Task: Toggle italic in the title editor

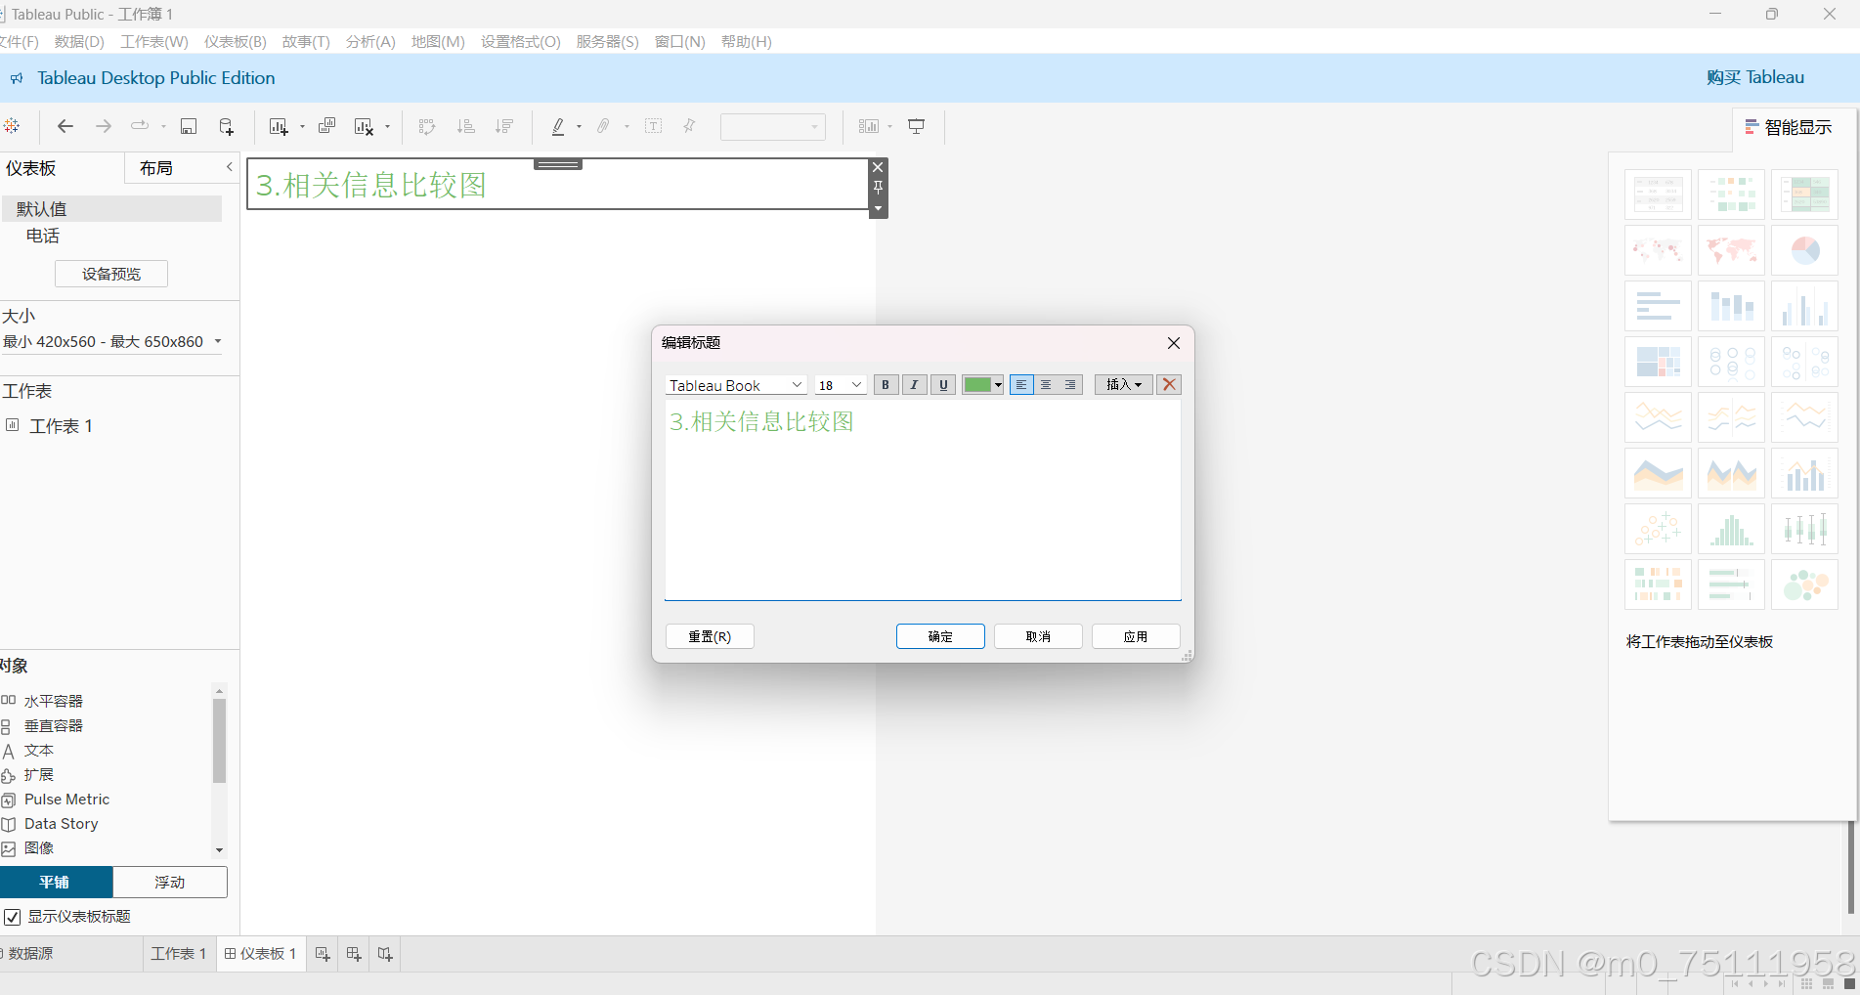Action: pos(914,385)
